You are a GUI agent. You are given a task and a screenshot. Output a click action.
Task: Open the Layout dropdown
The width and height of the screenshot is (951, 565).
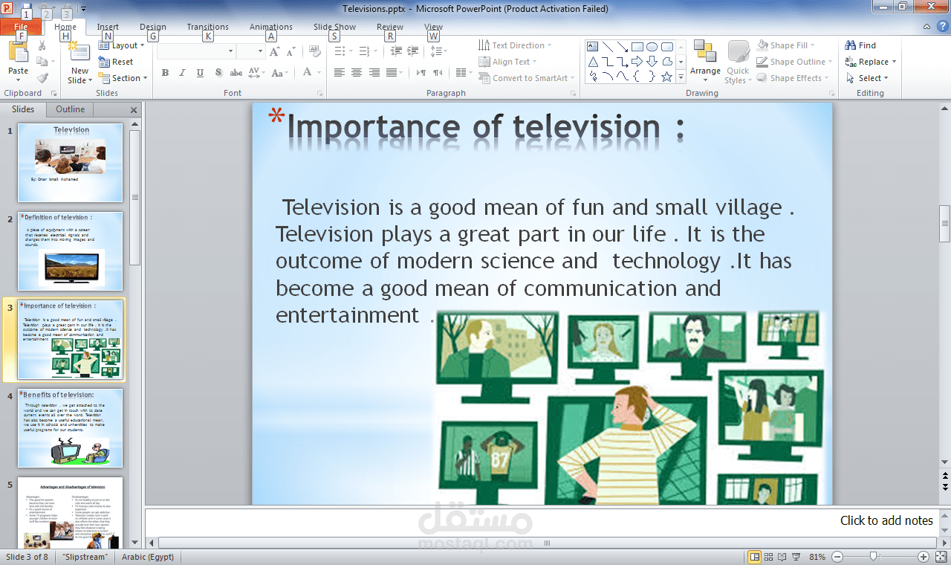coord(123,45)
